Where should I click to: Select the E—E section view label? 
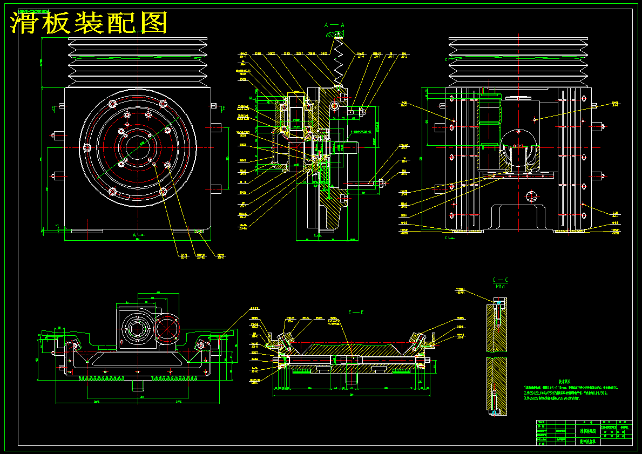[356, 313]
